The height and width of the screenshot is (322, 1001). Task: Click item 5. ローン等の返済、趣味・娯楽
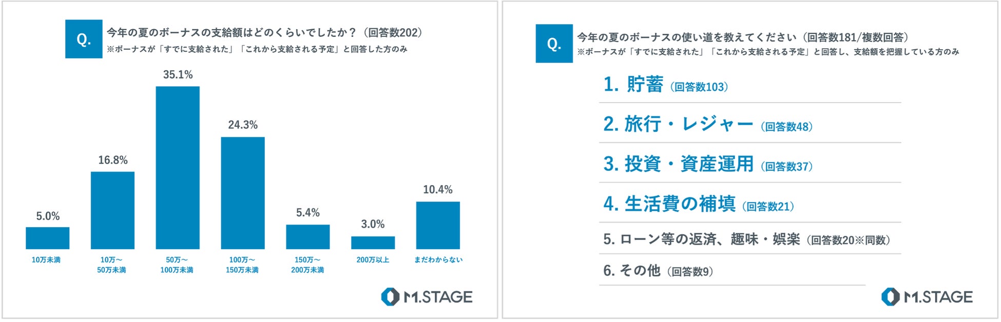pos(746,239)
